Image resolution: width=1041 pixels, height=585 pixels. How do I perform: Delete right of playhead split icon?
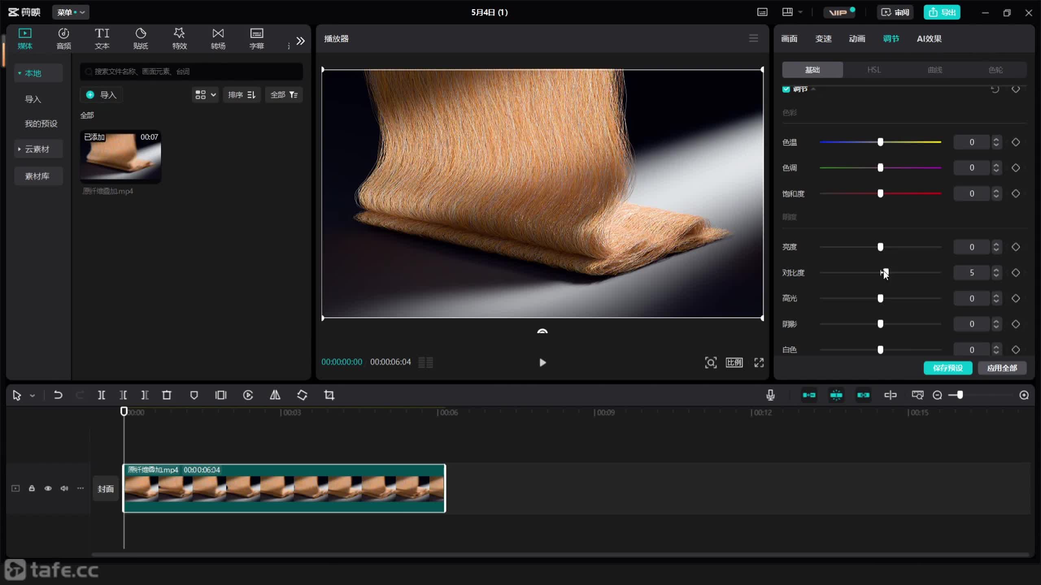[145, 395]
